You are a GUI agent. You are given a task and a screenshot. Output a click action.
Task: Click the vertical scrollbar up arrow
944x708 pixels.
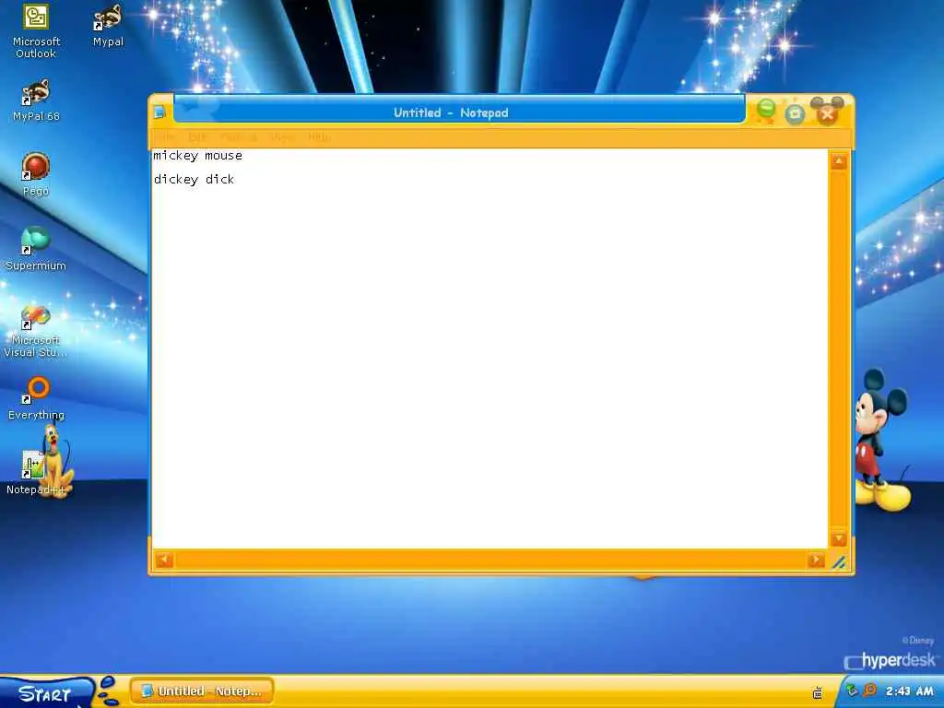point(839,161)
